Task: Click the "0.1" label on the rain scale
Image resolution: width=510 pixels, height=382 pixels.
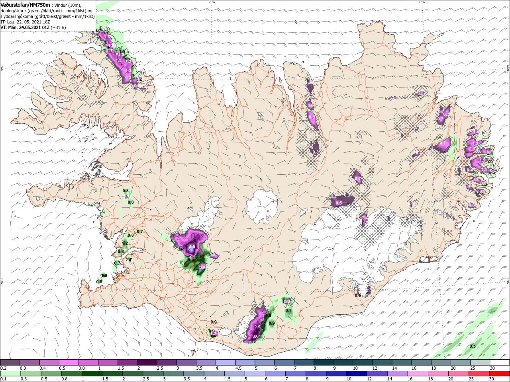Action: click(x=3, y=380)
